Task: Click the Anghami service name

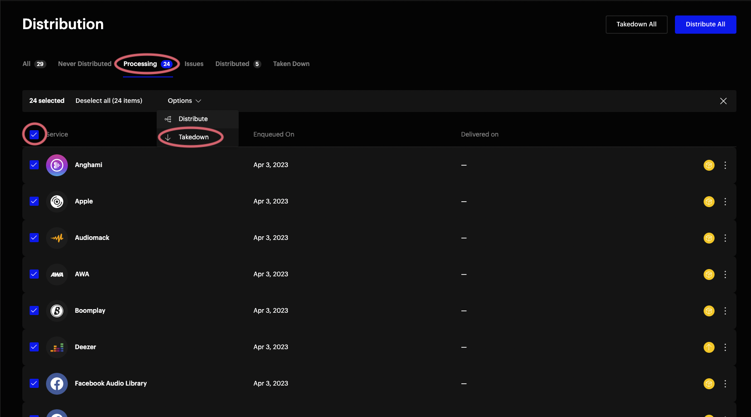Action: point(88,165)
